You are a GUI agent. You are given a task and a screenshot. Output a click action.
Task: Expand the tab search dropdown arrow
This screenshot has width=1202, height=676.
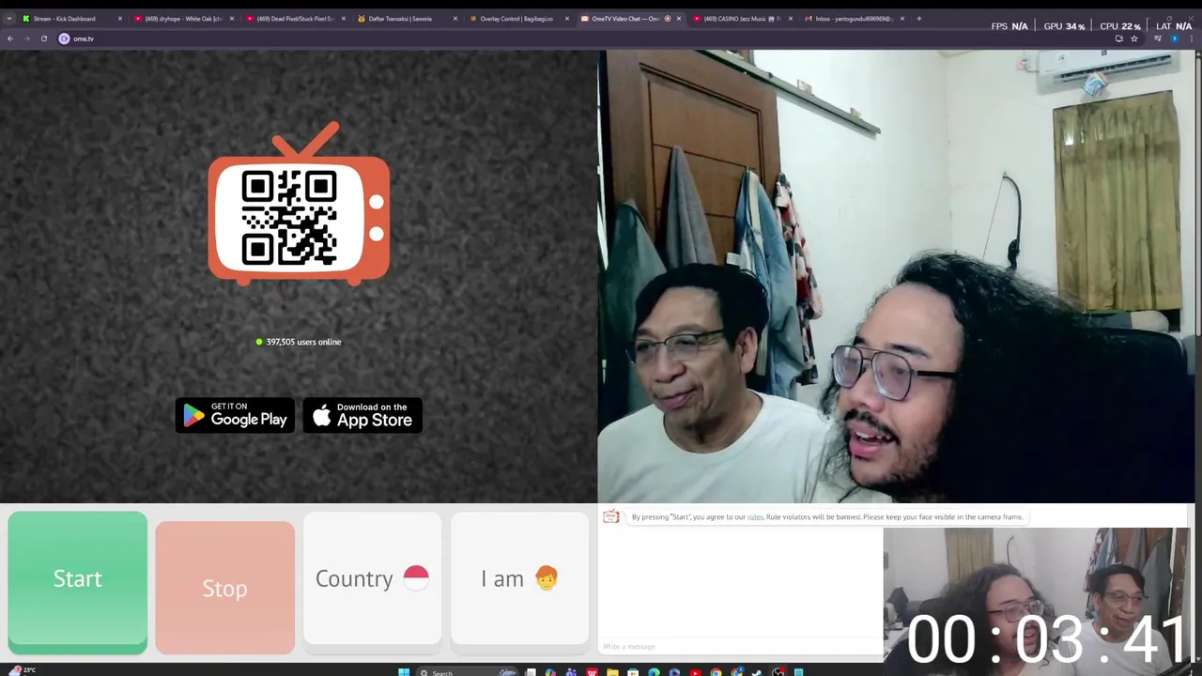[x=9, y=19]
